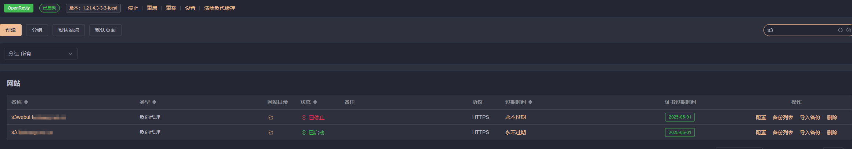The image size is (852, 149).
Task: Clear the search box with x icon
Action: tap(848, 30)
